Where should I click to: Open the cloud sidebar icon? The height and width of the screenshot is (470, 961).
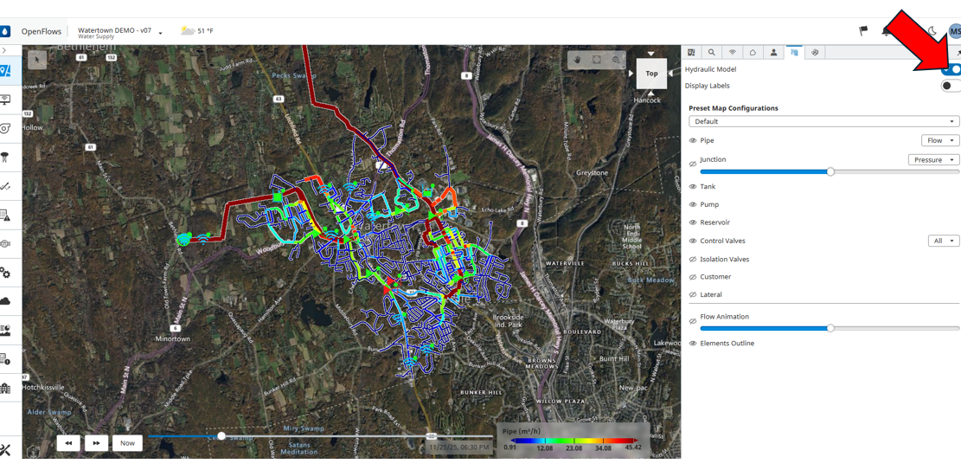(x=5, y=300)
